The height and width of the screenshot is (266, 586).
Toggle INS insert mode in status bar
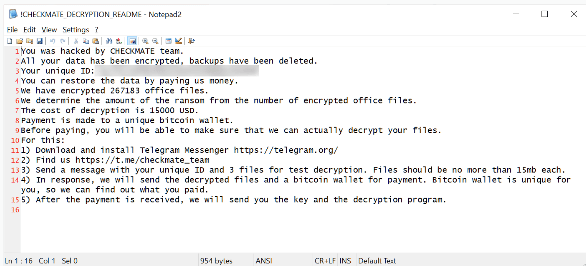[345, 261]
